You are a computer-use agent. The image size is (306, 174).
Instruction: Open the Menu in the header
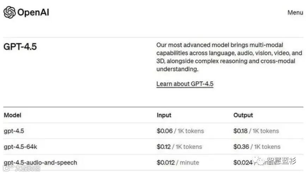click(295, 13)
